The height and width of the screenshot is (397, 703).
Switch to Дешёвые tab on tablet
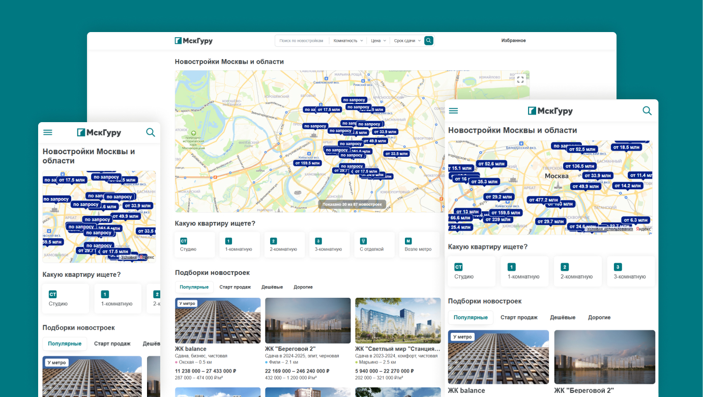pos(563,318)
